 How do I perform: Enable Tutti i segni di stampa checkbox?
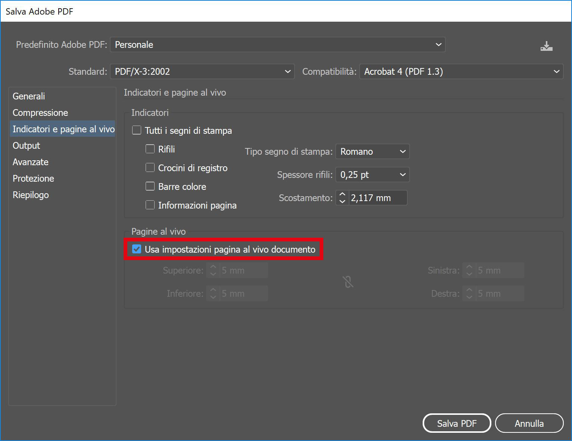[x=137, y=130]
